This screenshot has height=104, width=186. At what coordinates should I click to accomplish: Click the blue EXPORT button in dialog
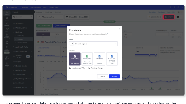[114, 77]
